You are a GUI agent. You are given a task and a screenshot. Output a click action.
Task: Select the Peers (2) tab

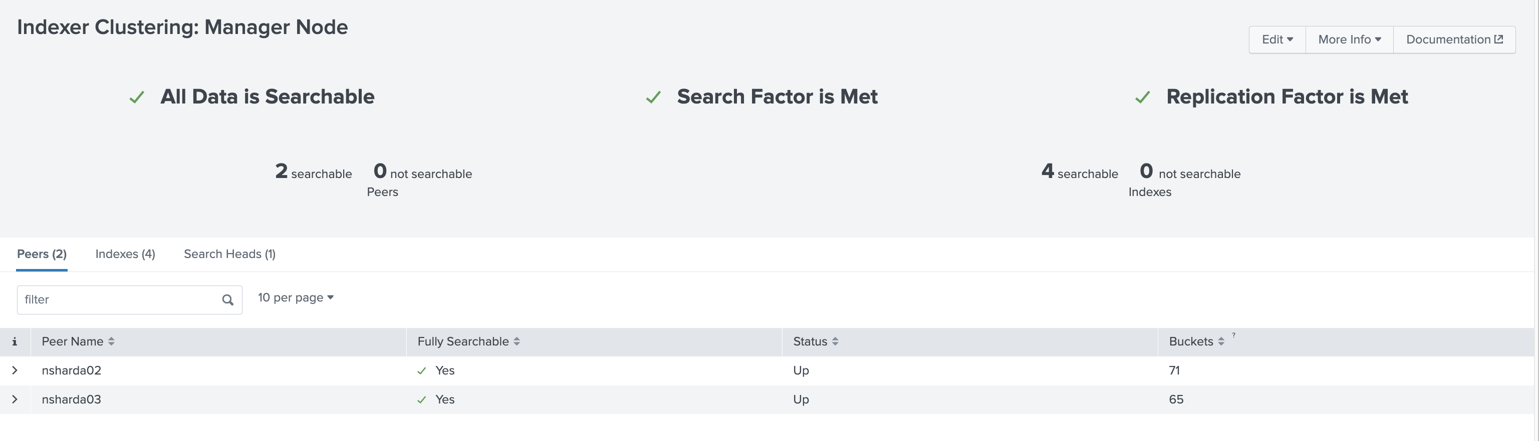[x=42, y=254]
